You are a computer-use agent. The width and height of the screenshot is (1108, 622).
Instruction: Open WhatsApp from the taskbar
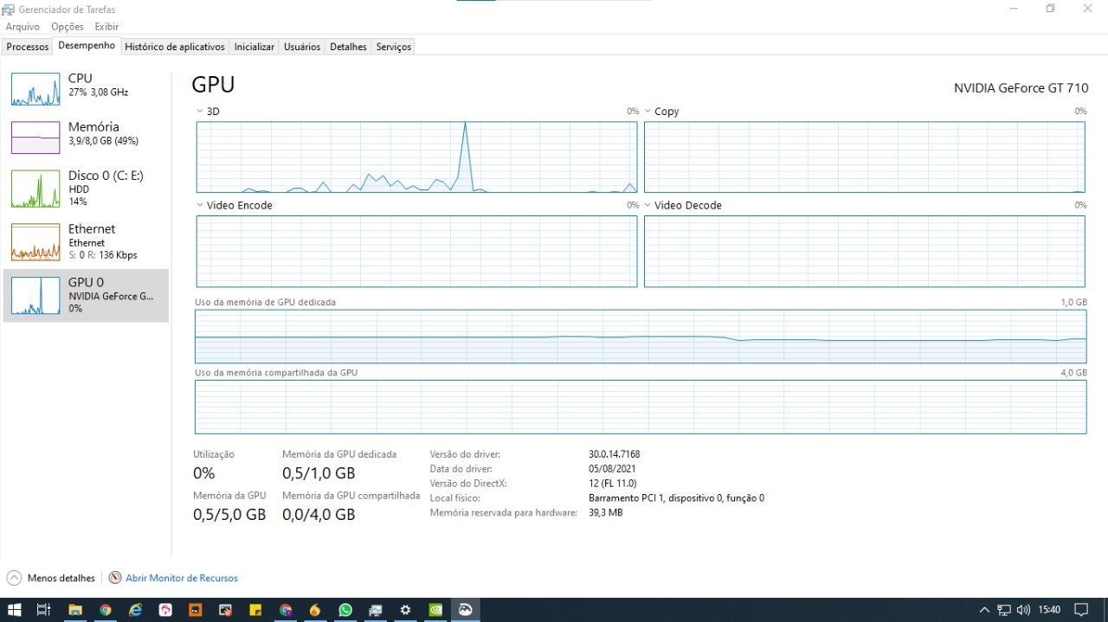[x=345, y=610]
